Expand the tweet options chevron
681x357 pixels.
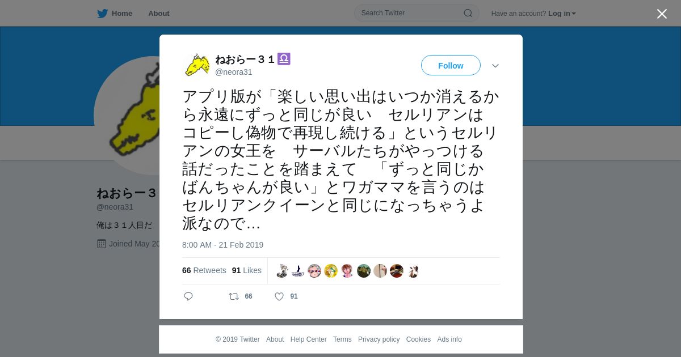pyautogui.click(x=495, y=66)
